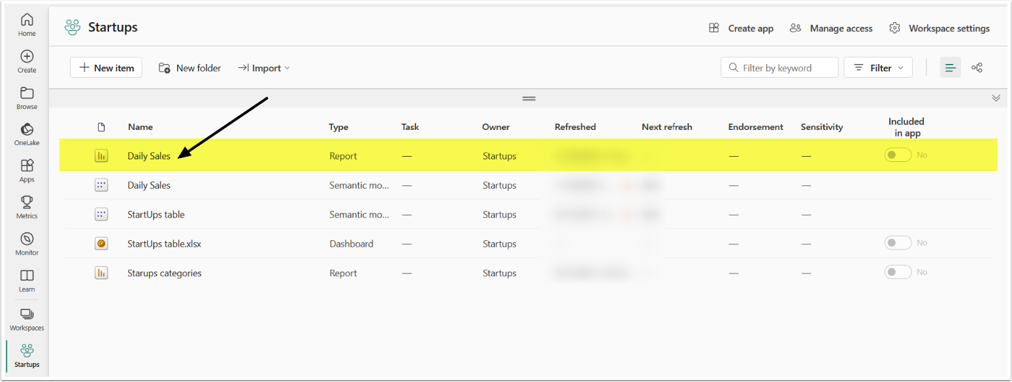Open the Filter dropdown menu
The width and height of the screenshot is (1012, 382).
pyautogui.click(x=878, y=68)
